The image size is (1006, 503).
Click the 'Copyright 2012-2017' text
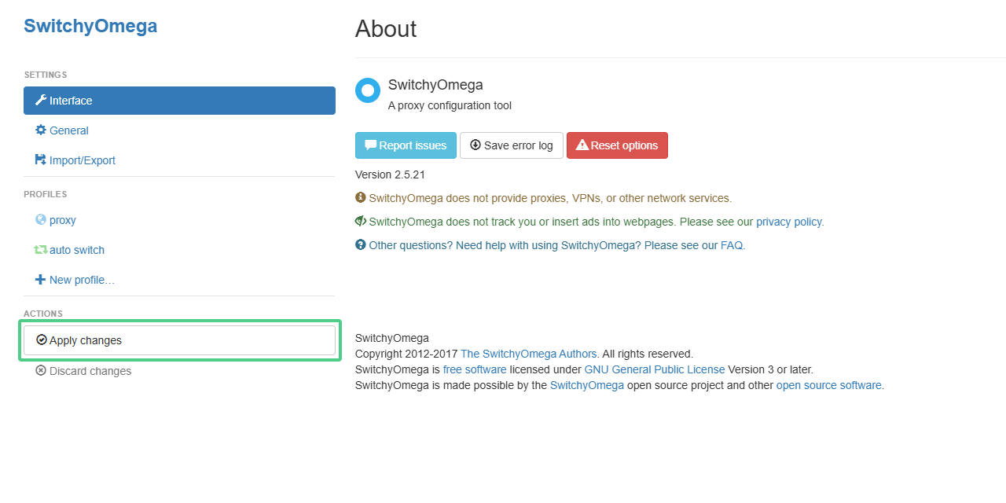tap(406, 354)
